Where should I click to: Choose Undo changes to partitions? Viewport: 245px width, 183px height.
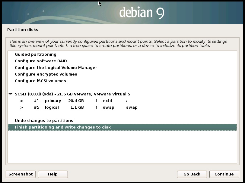44,121
